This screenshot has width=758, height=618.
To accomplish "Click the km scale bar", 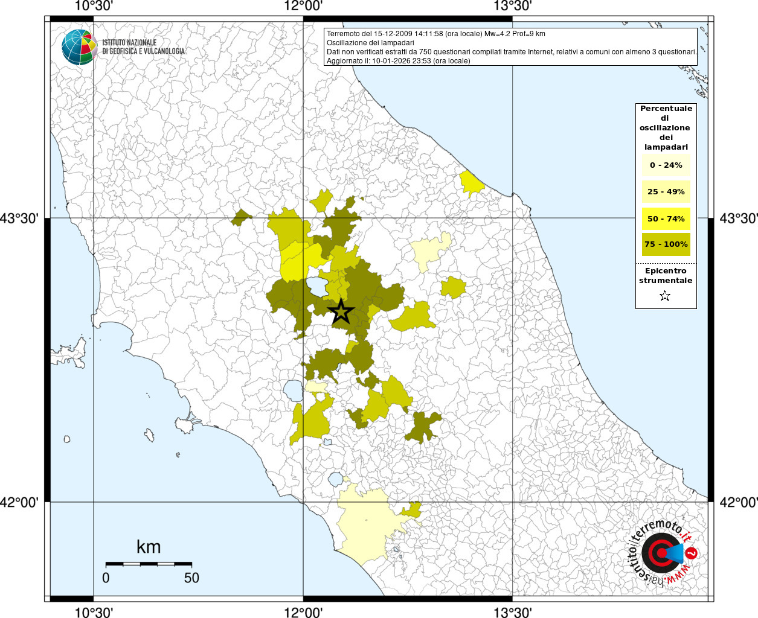I will [x=149, y=564].
